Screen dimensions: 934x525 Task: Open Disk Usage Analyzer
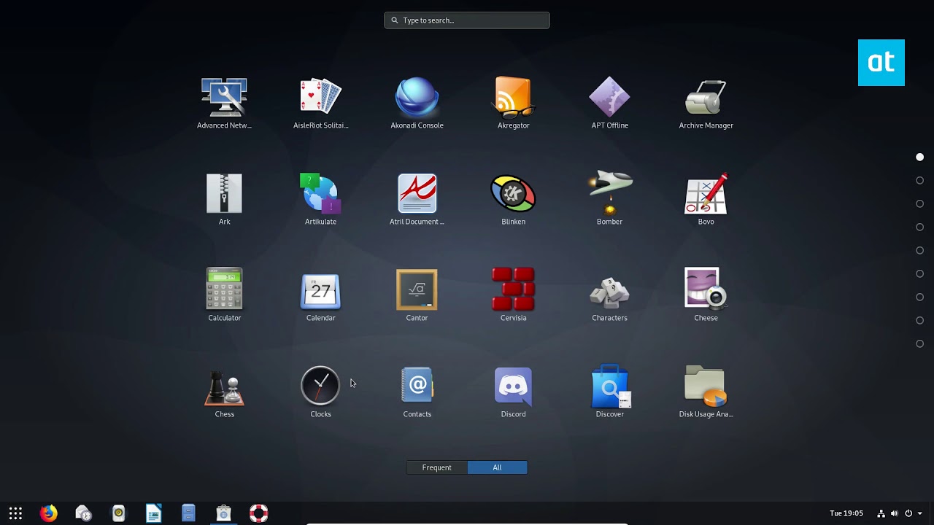tap(706, 386)
